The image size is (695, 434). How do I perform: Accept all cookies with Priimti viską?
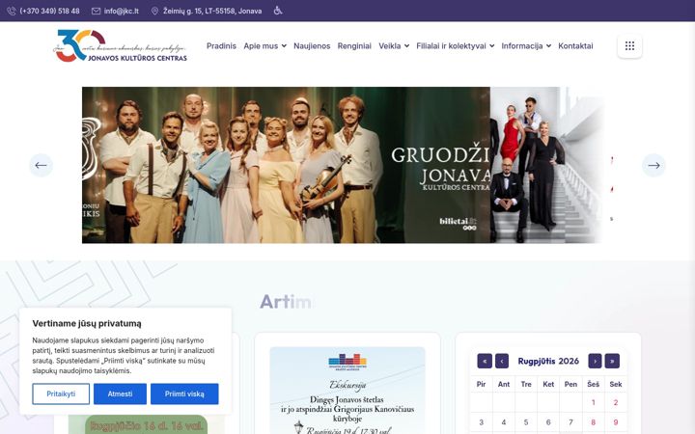(184, 393)
